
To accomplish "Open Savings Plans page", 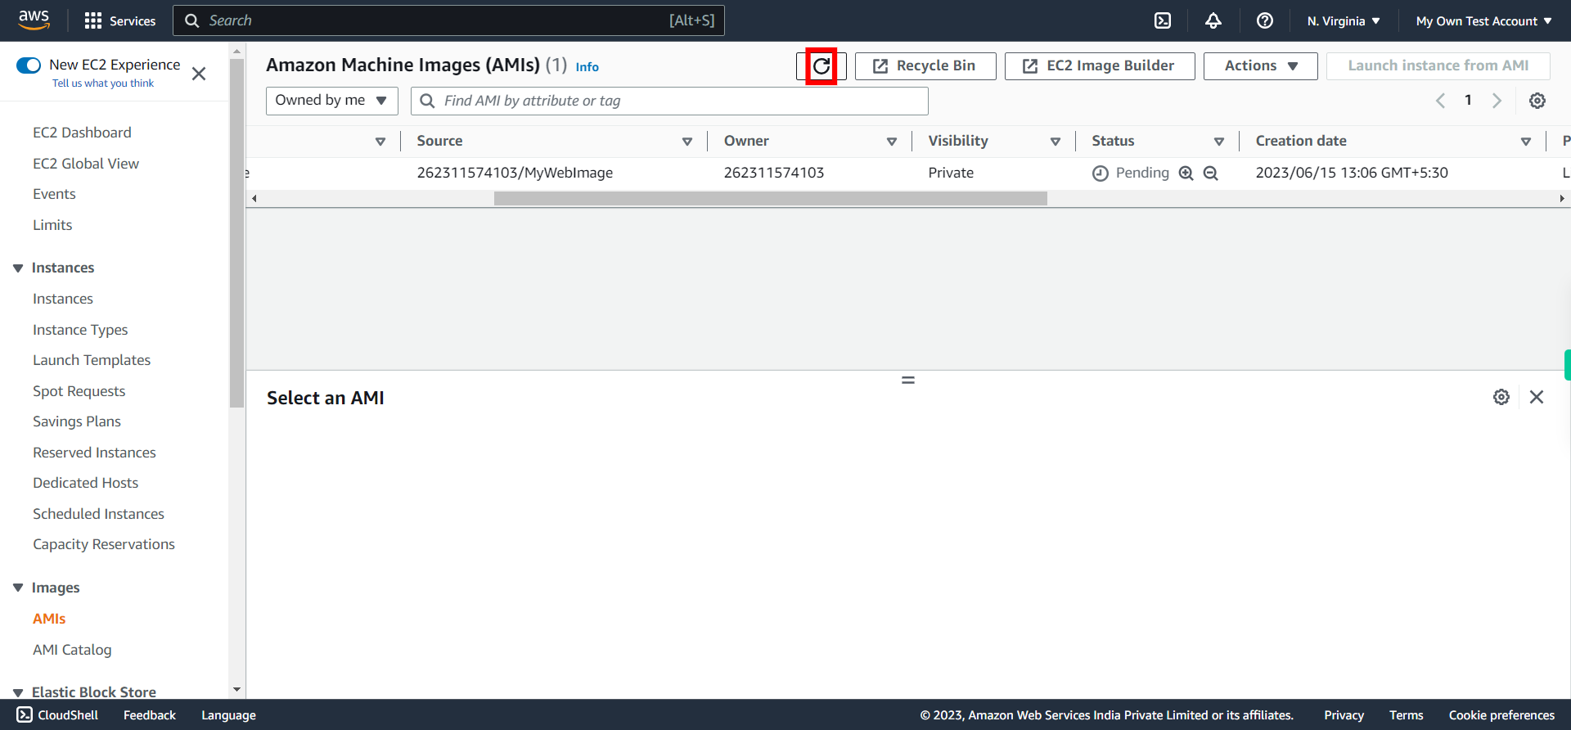I will click(x=77, y=421).
